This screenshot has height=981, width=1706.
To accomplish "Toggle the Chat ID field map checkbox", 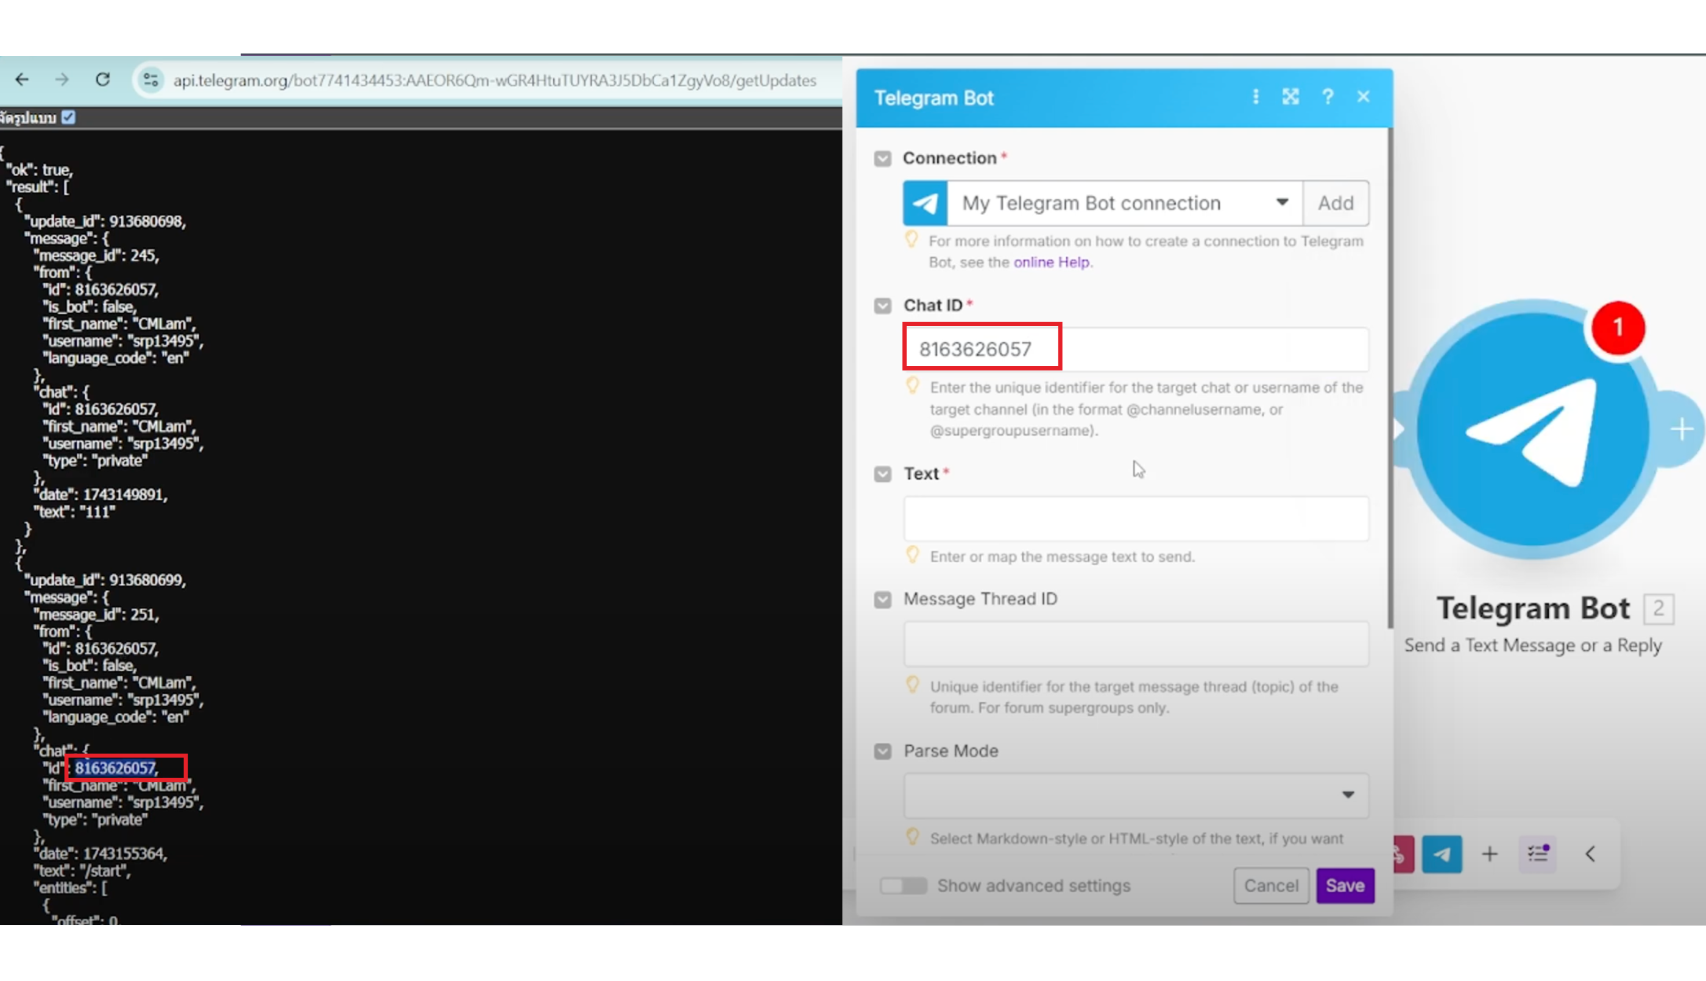I will point(882,306).
